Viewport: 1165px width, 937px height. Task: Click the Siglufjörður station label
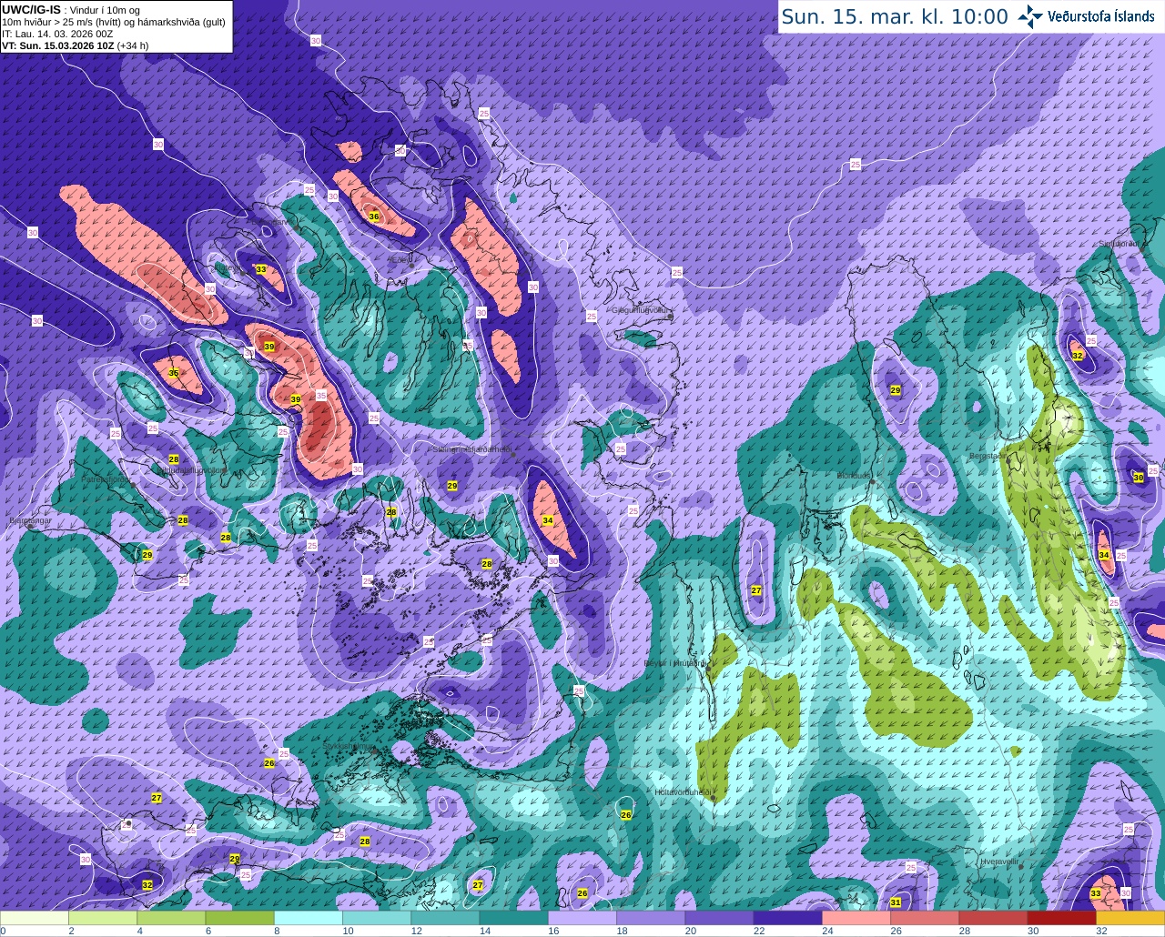(1119, 244)
